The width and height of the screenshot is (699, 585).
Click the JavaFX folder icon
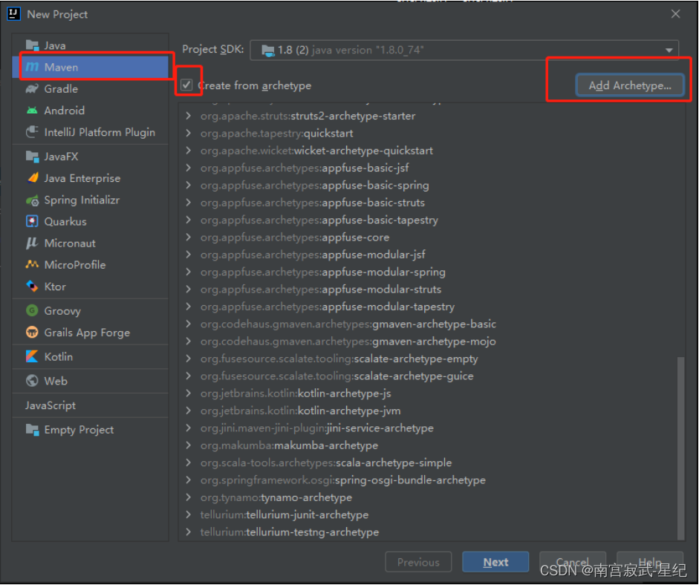point(32,157)
